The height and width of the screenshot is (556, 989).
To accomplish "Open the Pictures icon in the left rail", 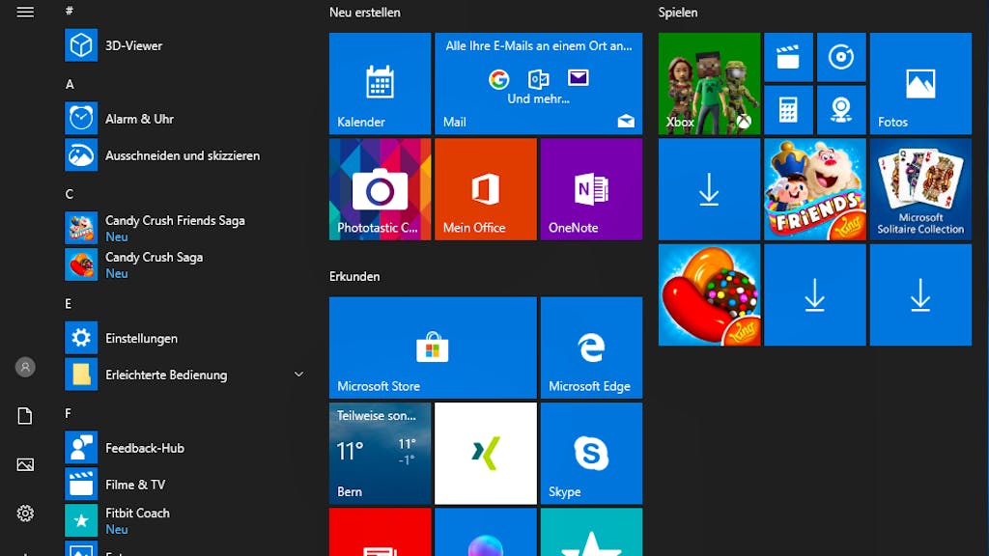I will tap(25, 464).
